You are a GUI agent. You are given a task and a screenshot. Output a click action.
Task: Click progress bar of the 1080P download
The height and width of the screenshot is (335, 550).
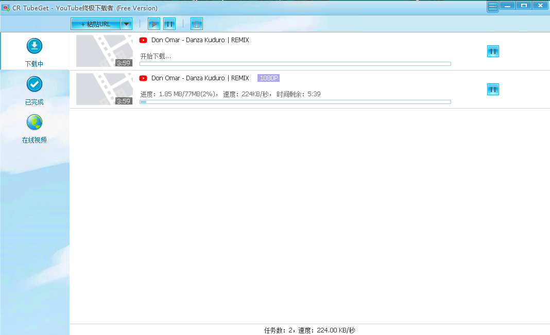pyautogui.click(x=296, y=102)
